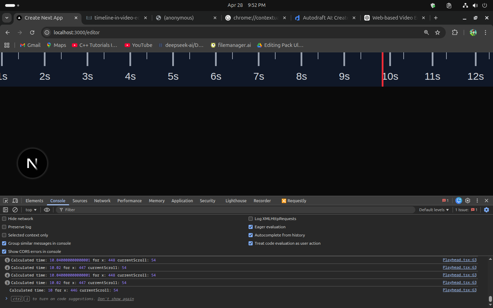Reload the localhost editor page
The width and height of the screenshot is (493, 308).
click(32, 33)
